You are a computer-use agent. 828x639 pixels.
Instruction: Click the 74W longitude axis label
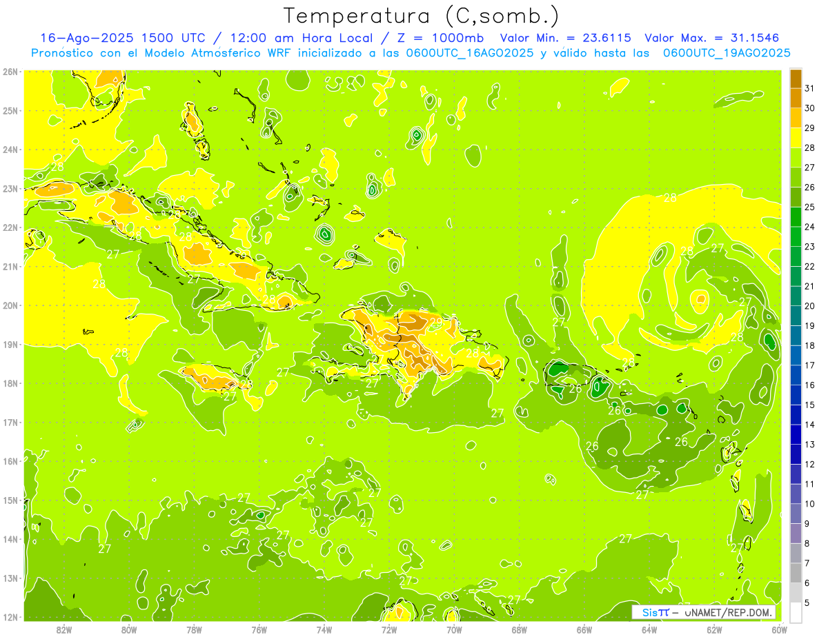(324, 629)
